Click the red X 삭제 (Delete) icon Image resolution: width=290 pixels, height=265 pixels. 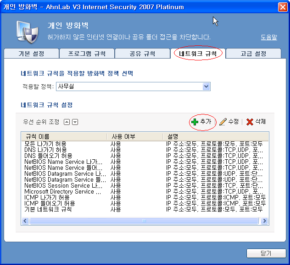250,122
